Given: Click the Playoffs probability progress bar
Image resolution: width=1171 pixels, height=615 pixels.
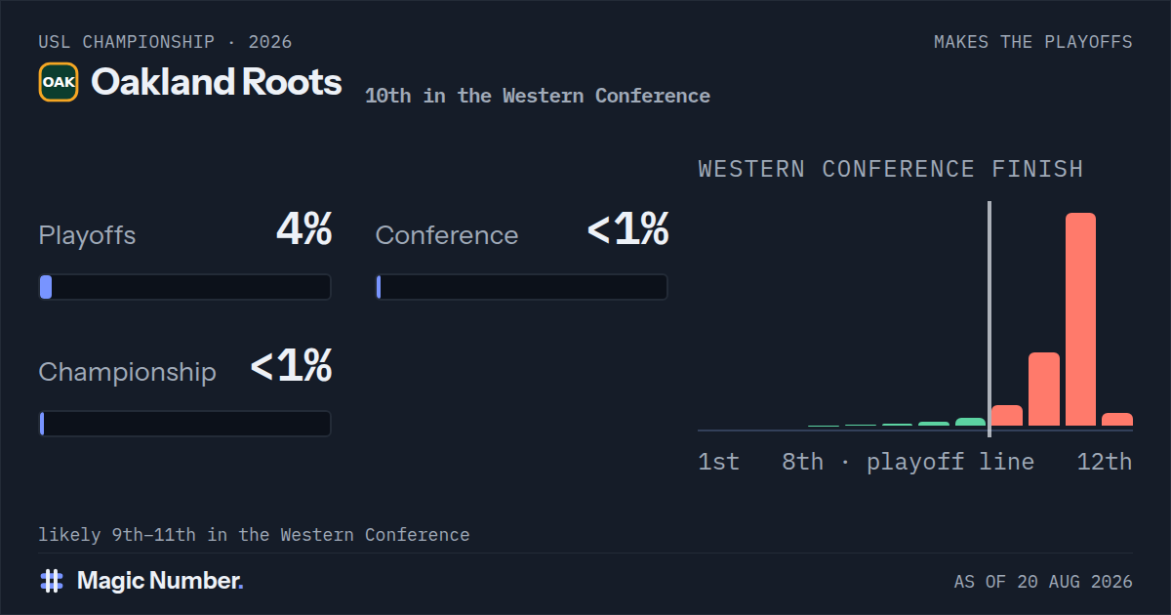Looking at the screenshot, I should click(x=184, y=287).
